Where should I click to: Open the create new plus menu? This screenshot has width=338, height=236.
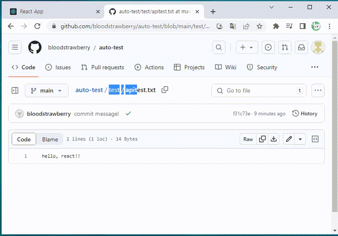(x=247, y=47)
